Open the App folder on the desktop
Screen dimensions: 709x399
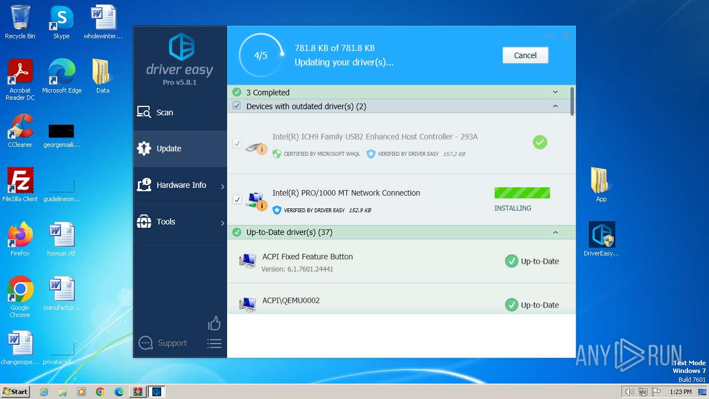coord(601,185)
